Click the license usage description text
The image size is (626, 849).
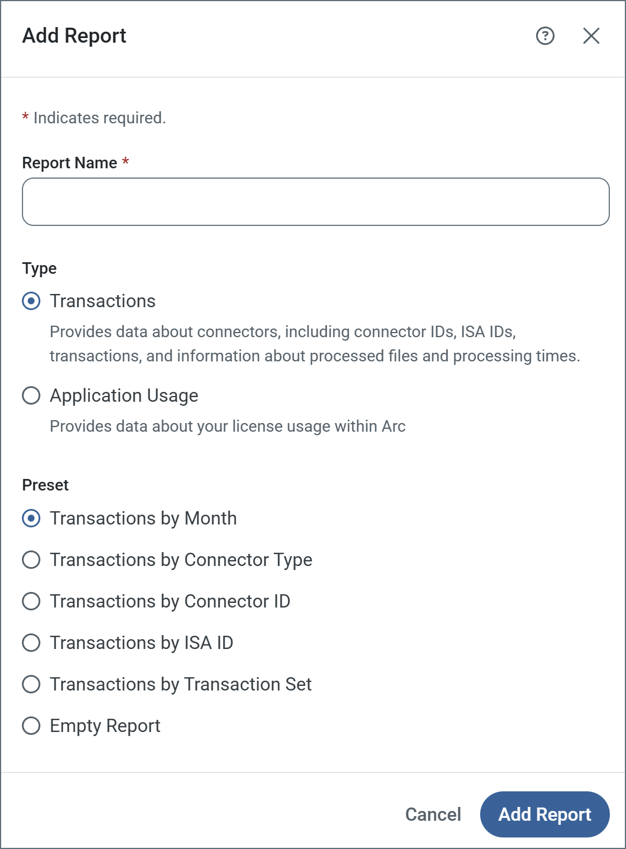pyautogui.click(x=228, y=427)
